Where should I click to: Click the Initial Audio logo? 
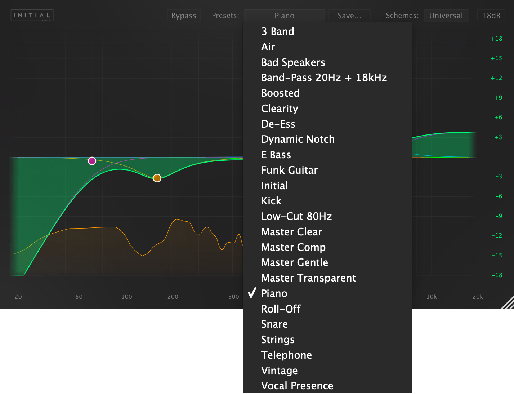(x=32, y=15)
